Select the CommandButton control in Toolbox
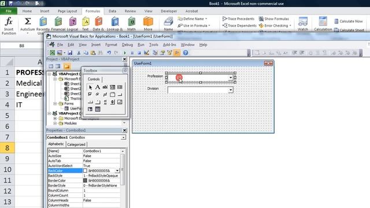The image size is (370, 208). tap(120, 95)
